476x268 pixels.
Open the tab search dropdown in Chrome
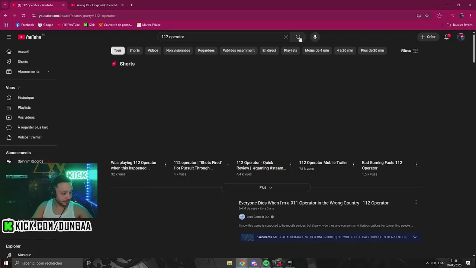point(5,5)
